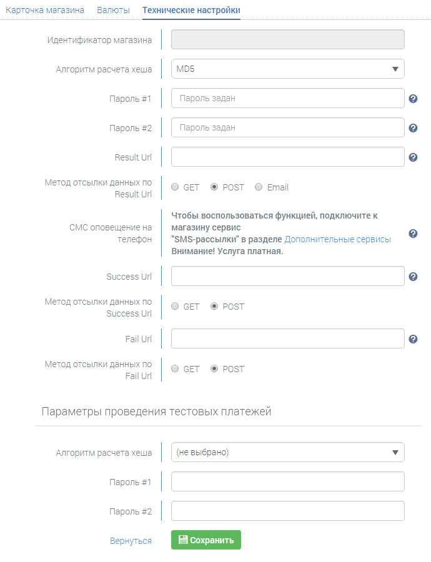Select GET for Success Url method

coord(176,307)
